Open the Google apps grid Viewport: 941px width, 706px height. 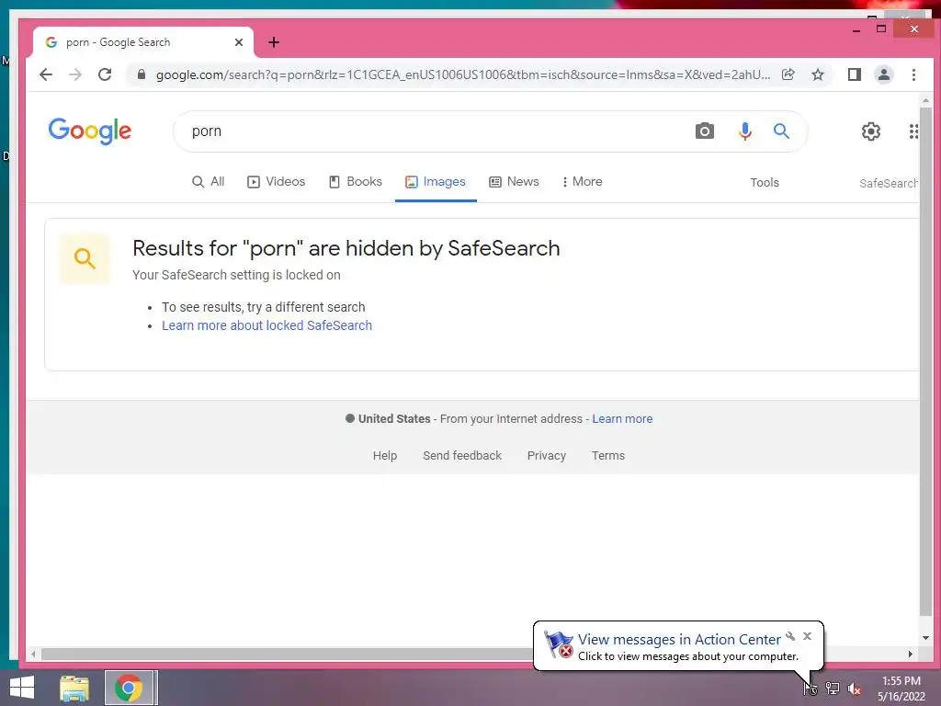[x=913, y=131]
